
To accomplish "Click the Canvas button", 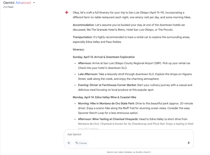I will pyautogui.click(x=81, y=143).
